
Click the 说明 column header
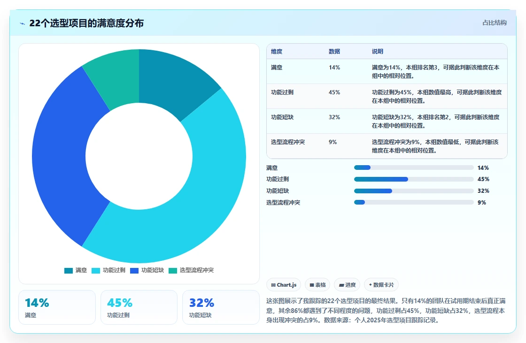pyautogui.click(x=378, y=52)
